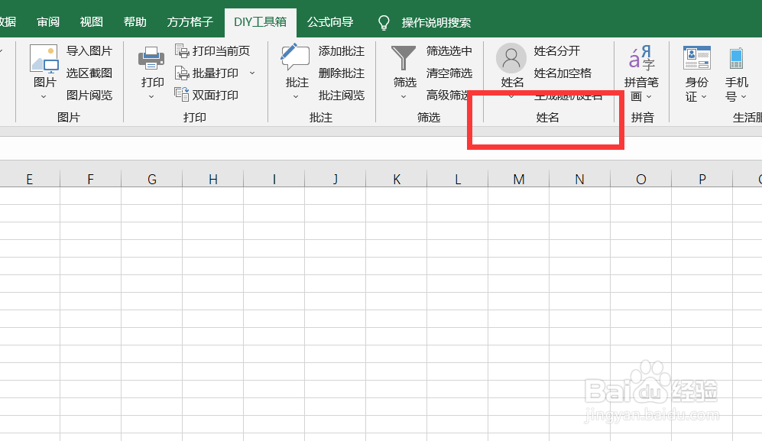Click 姓名加空格 button
The image size is (762, 441).
click(x=563, y=73)
